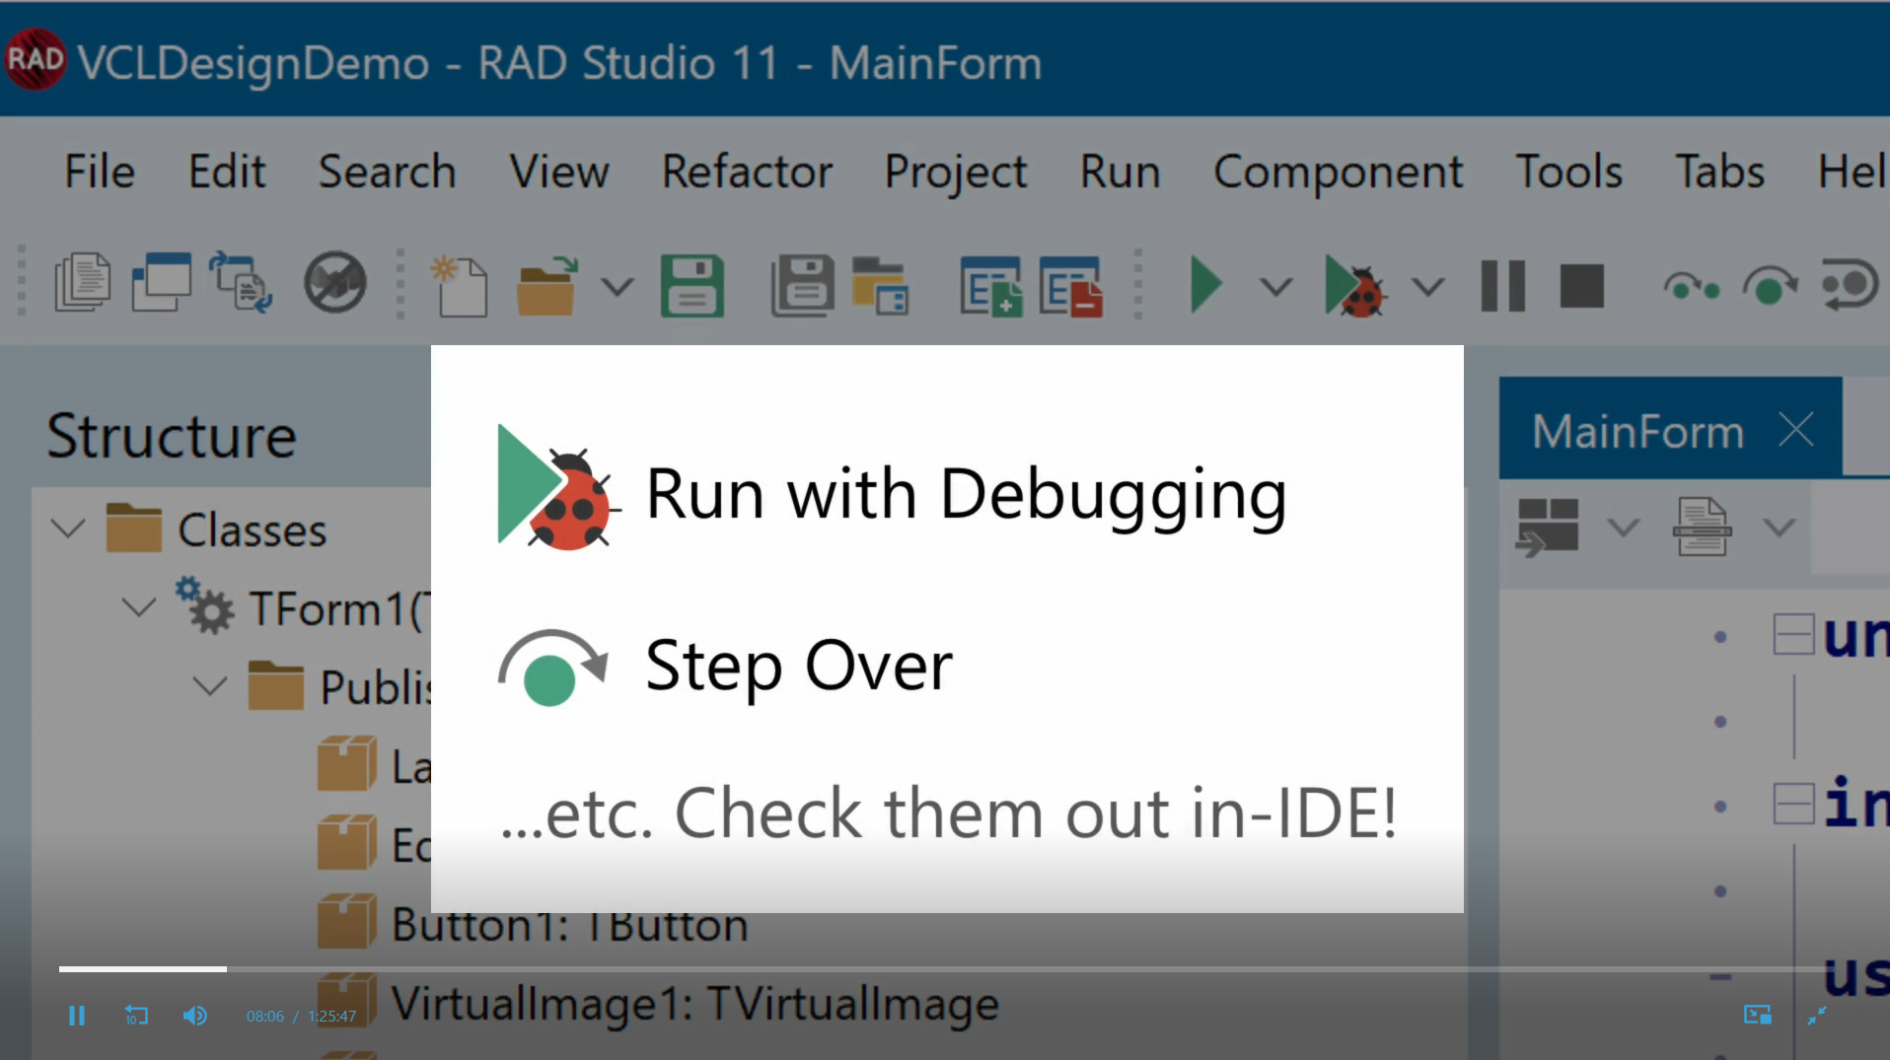
Task: Open the Tabs menu
Action: 1719,172
